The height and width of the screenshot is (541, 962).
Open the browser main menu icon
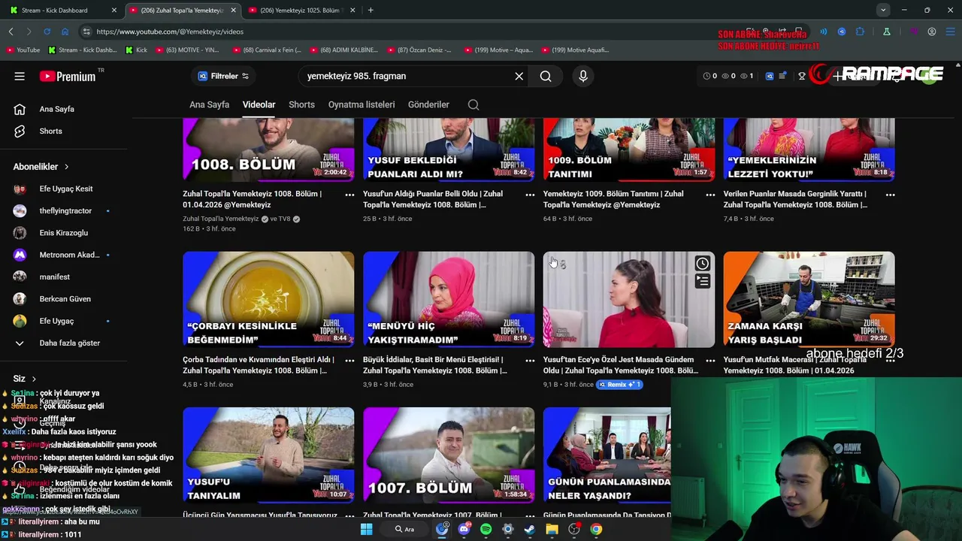tap(950, 32)
